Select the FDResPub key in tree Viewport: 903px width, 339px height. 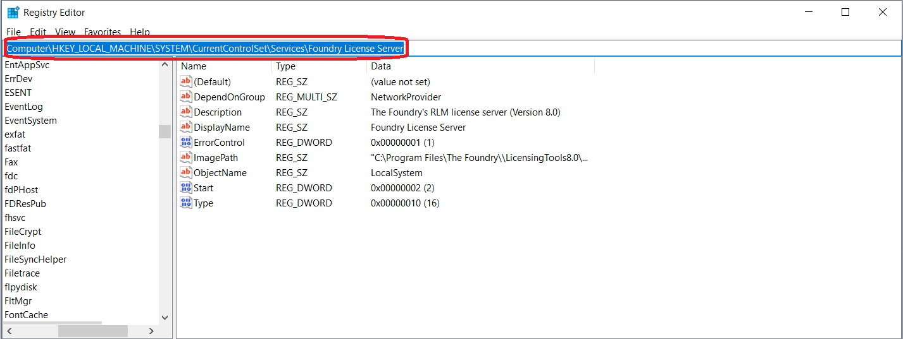25,204
